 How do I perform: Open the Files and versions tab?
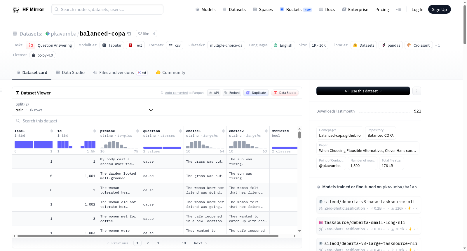(x=120, y=73)
